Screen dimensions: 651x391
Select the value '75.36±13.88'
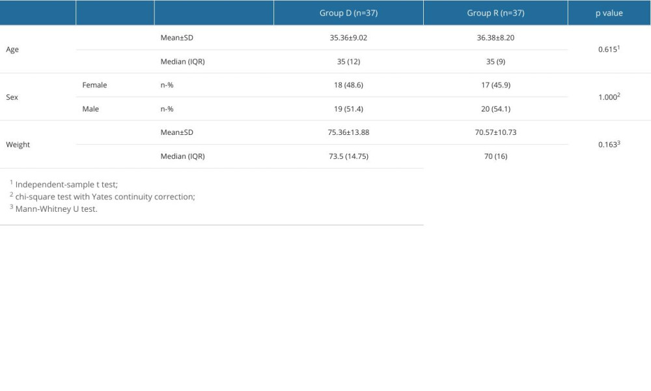348,132
